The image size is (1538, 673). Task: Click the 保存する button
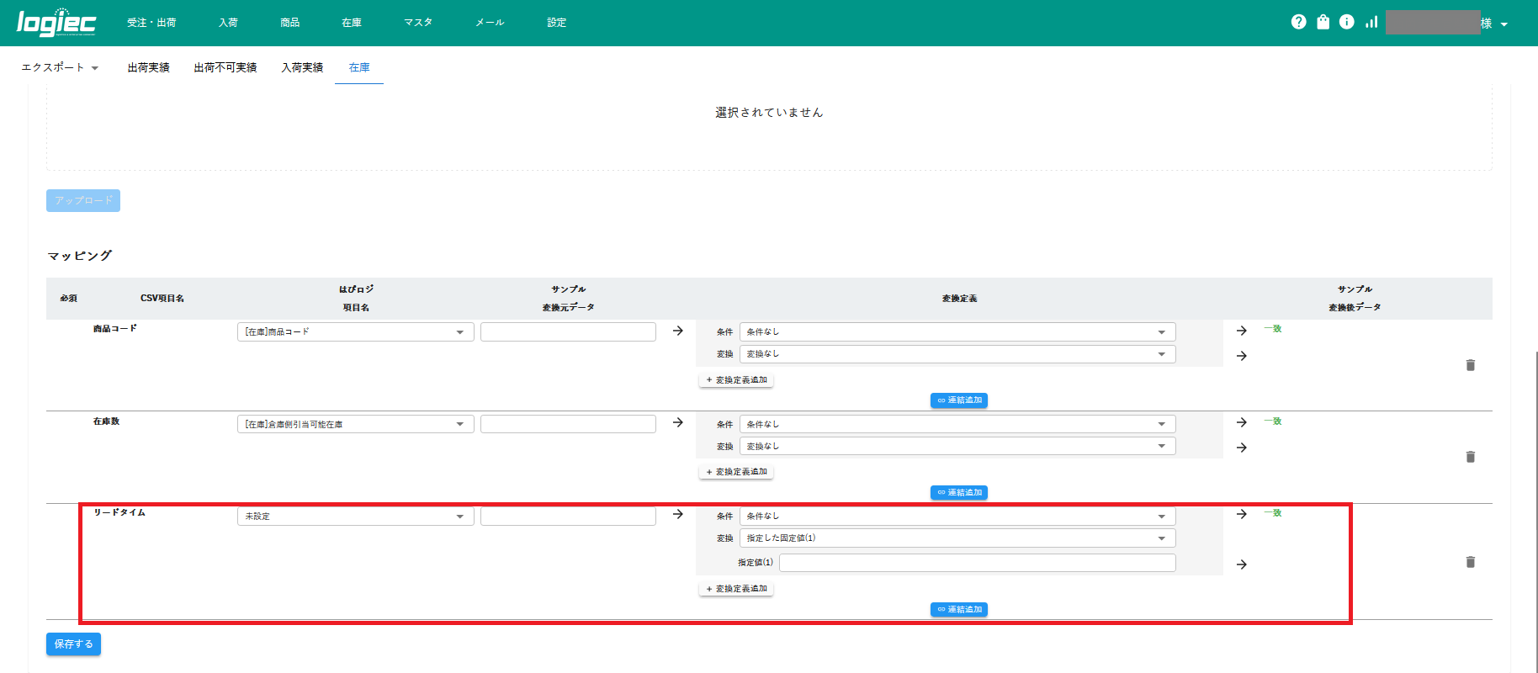click(73, 644)
